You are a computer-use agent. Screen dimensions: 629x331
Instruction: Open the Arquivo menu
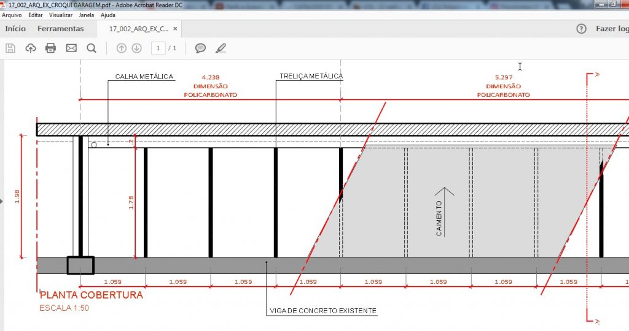pyautogui.click(x=12, y=15)
